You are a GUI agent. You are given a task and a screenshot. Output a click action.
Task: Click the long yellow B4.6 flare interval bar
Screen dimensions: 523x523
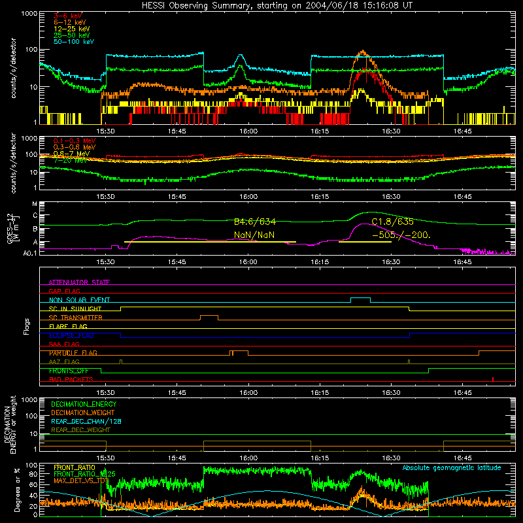click(210, 242)
